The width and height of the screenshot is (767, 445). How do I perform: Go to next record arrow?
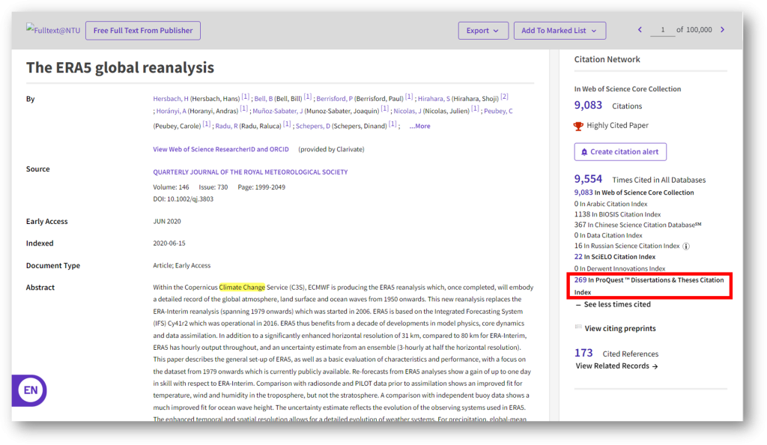723,30
